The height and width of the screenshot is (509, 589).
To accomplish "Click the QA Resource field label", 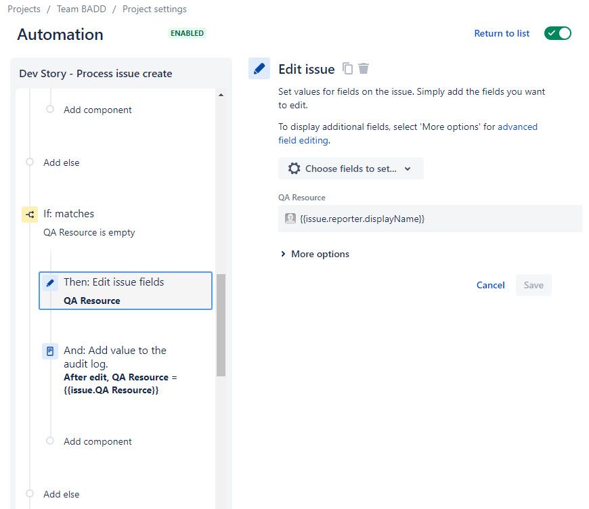I will click(x=302, y=198).
